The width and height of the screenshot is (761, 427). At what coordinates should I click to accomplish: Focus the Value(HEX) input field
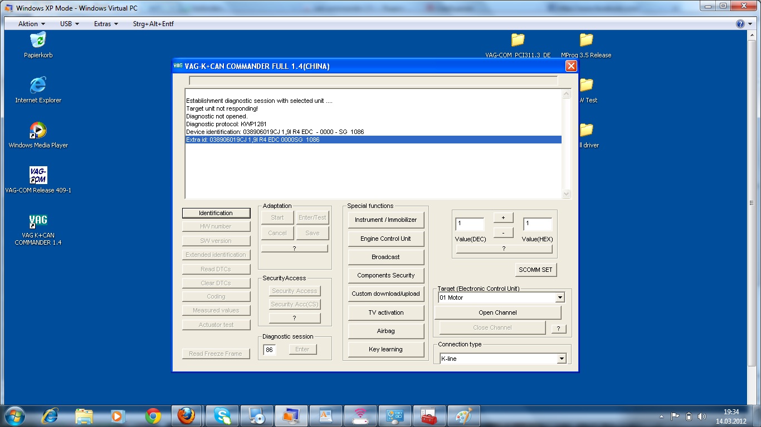point(538,224)
